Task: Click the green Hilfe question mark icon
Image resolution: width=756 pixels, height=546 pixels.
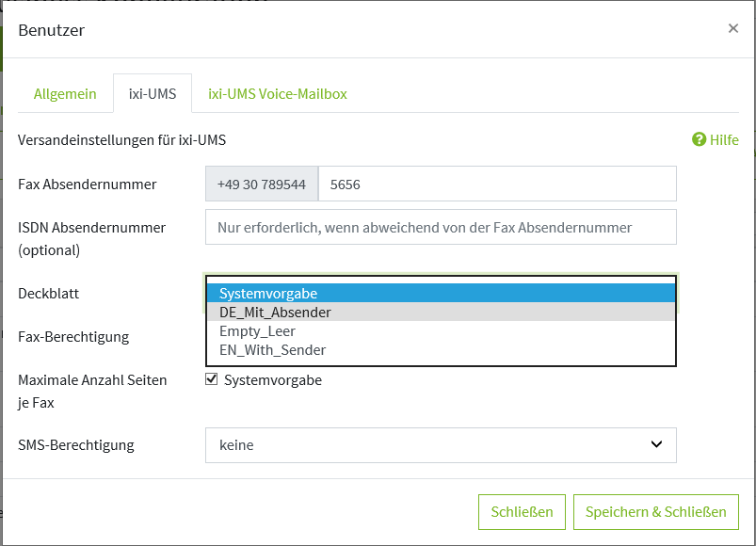Action: point(699,139)
